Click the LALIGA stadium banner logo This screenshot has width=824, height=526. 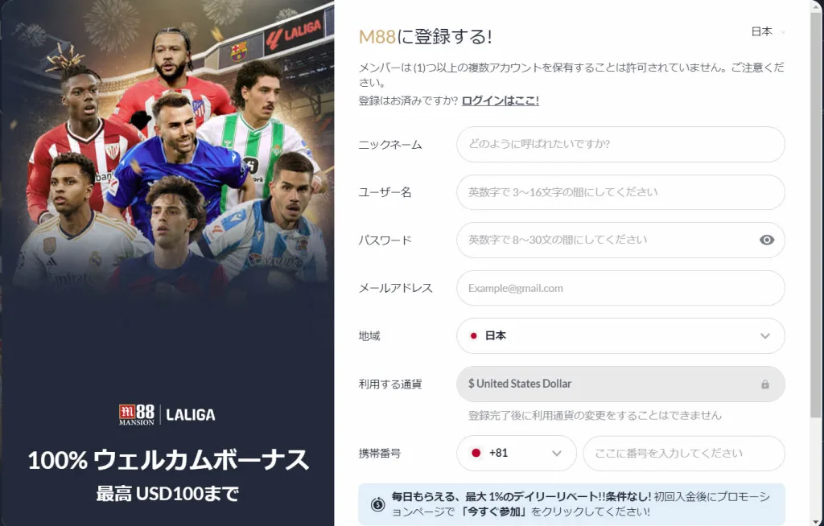pos(295,35)
